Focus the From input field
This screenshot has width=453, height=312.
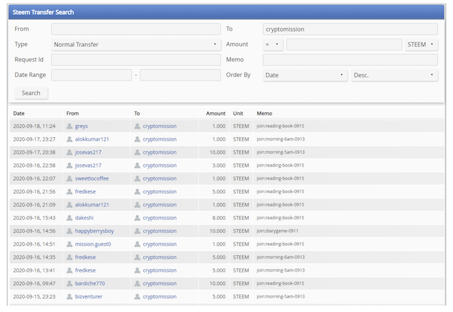[136, 29]
